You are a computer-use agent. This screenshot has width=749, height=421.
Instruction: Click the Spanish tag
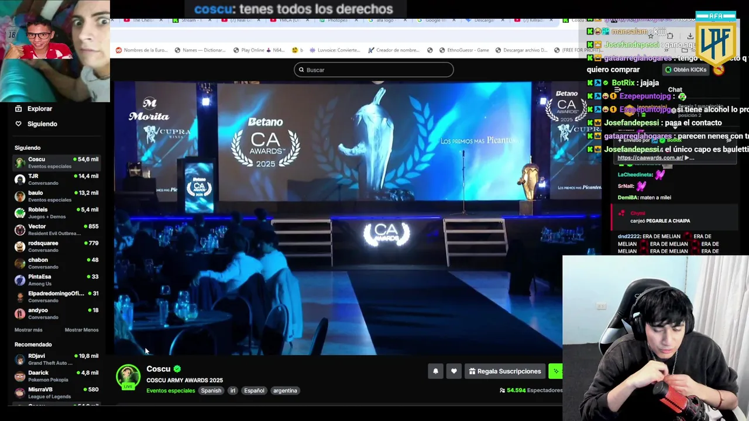pyautogui.click(x=211, y=391)
